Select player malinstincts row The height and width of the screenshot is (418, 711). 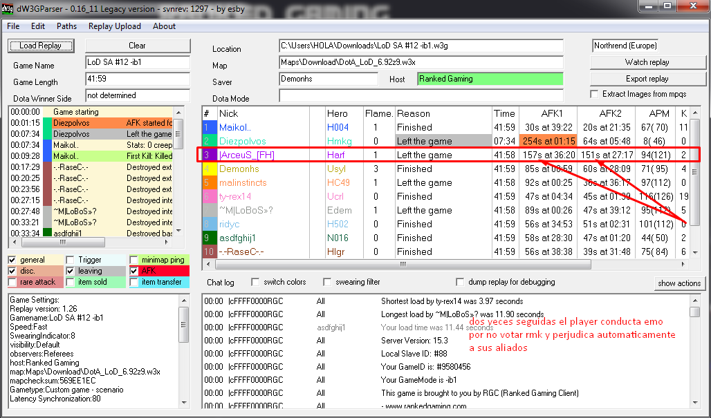point(445,182)
